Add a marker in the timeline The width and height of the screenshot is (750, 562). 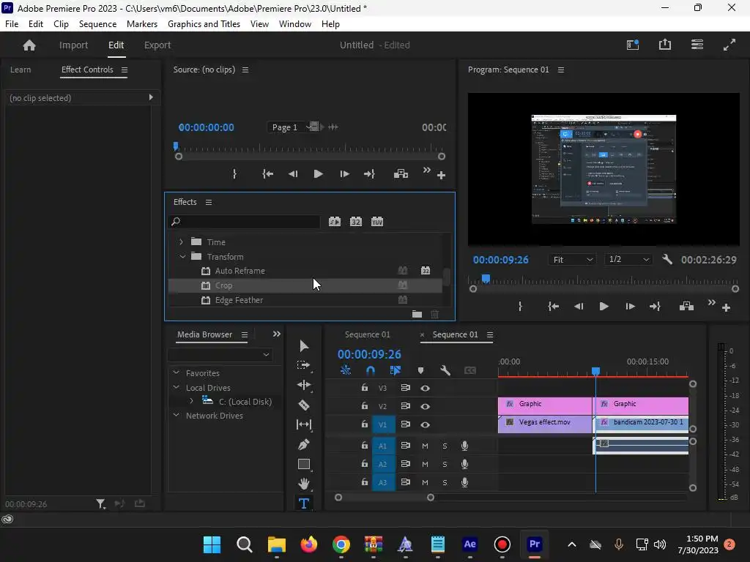tap(420, 370)
